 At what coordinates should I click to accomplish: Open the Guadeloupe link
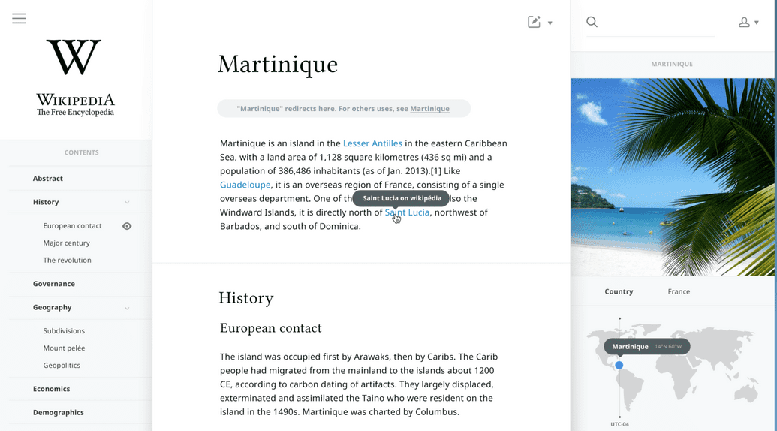[245, 185]
